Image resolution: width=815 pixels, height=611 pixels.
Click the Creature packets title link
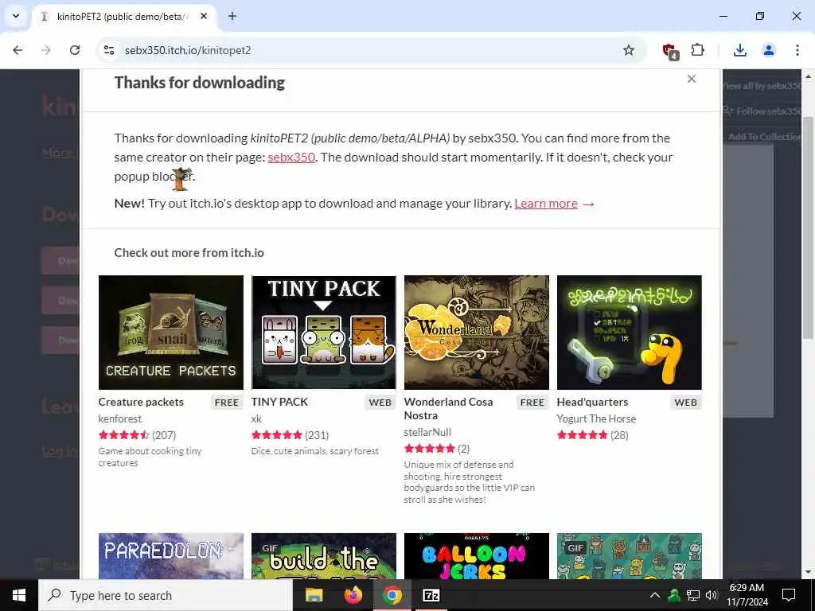point(141,402)
